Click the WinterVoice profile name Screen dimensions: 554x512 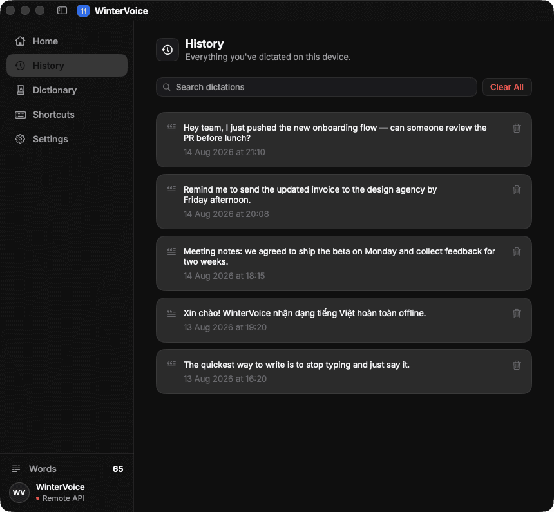(61, 487)
